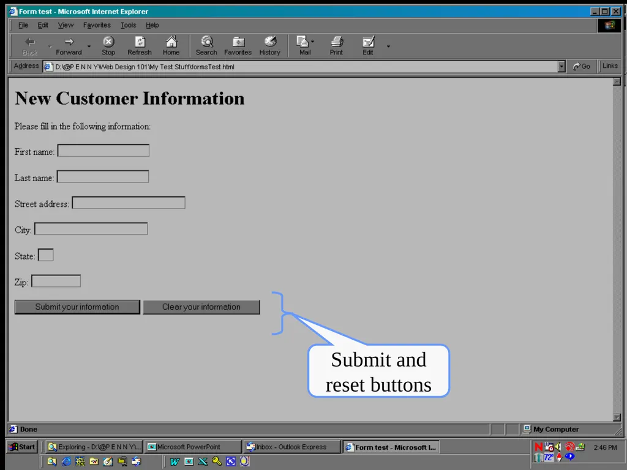Click the red N tray icon
The width and height of the screenshot is (627, 470).
539,447
